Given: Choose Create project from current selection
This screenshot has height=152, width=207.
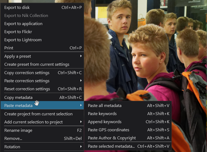Looking at the screenshot, I should pyautogui.click(x=42, y=114).
